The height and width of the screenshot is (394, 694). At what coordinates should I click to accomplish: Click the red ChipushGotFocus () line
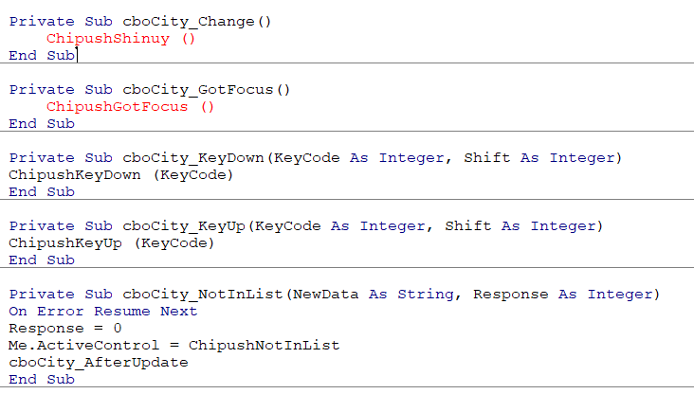(x=131, y=107)
